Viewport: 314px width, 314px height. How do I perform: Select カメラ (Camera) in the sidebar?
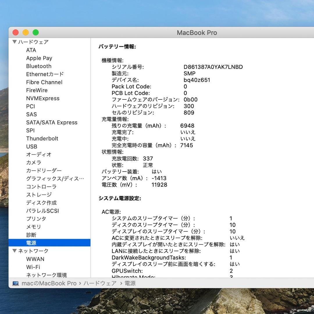(x=33, y=163)
